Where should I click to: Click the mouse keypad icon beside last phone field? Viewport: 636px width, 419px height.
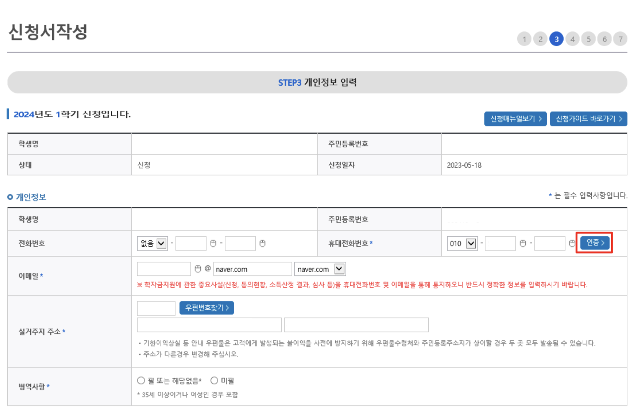[x=262, y=243]
